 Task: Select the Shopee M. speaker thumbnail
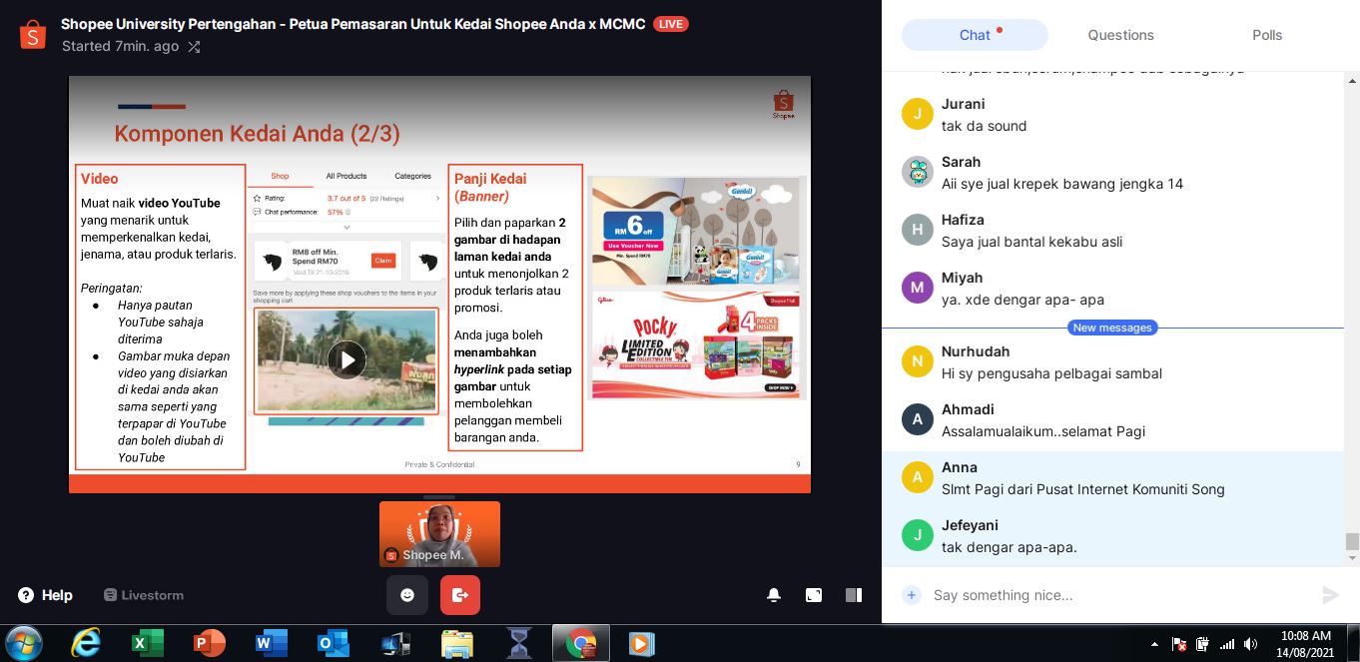pyautogui.click(x=439, y=534)
